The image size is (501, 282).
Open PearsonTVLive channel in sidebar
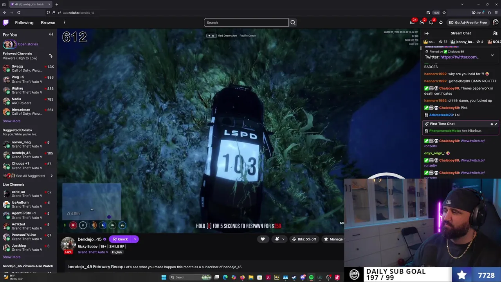(28, 237)
